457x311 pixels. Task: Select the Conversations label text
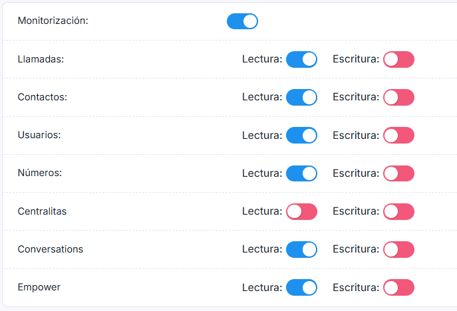pos(51,249)
